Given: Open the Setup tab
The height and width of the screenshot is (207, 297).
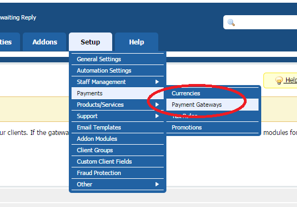Looking at the screenshot, I should tap(91, 42).
